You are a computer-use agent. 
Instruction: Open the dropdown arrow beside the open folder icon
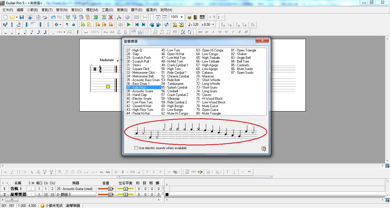(x=17, y=17)
